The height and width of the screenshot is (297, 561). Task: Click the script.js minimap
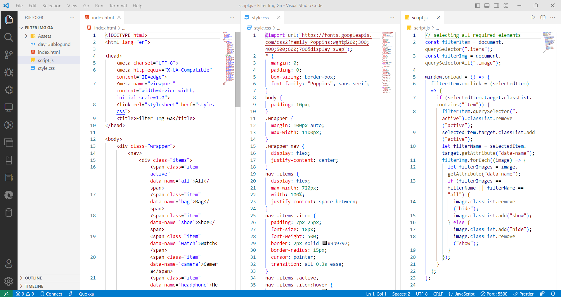[x=549, y=42]
